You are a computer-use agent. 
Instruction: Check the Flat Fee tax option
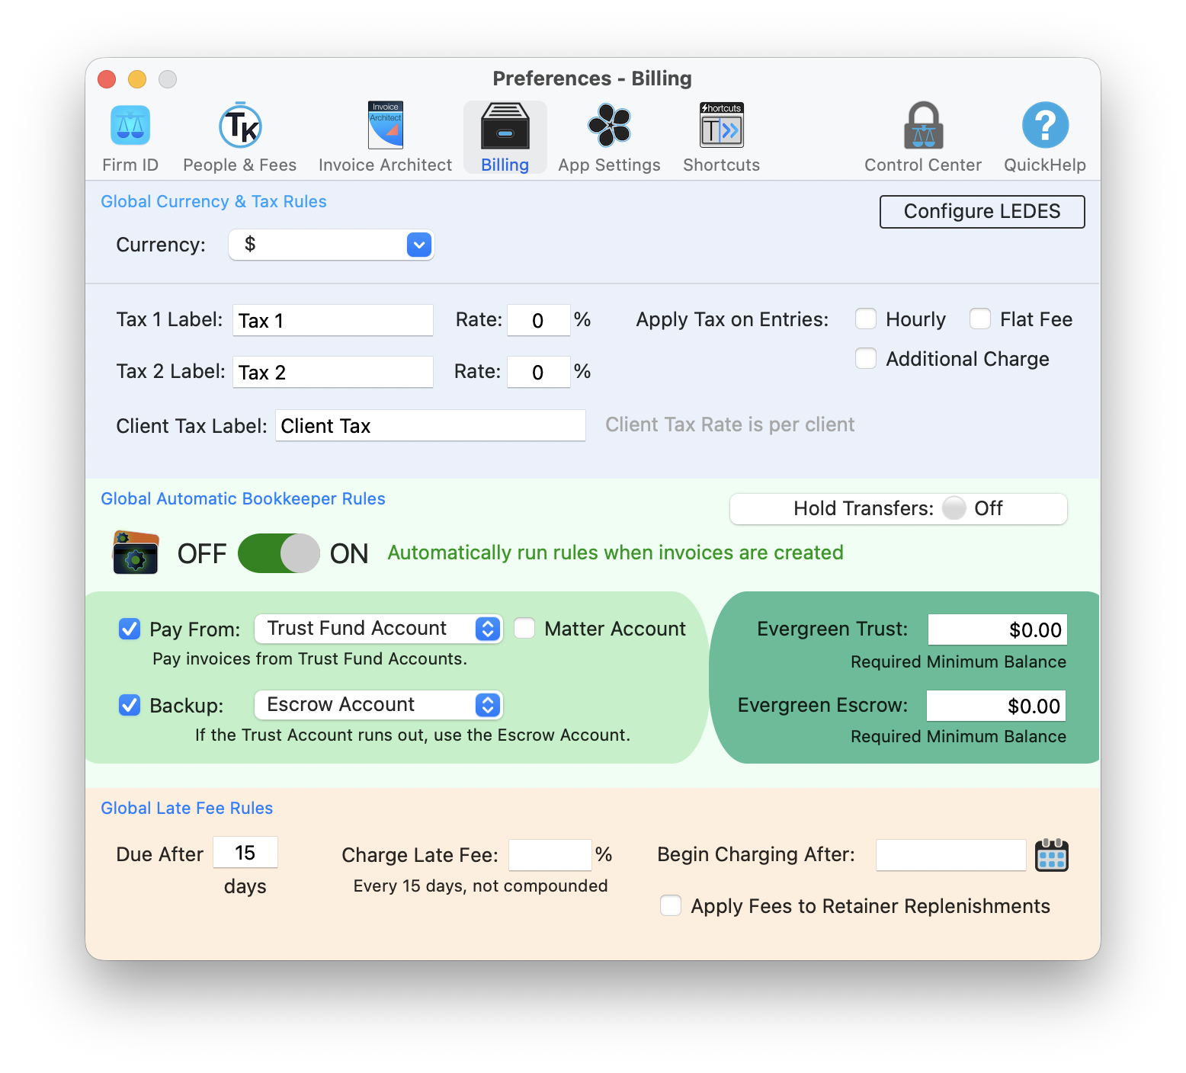point(980,319)
